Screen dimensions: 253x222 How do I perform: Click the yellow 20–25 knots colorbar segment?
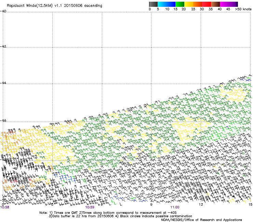click(189, 4)
